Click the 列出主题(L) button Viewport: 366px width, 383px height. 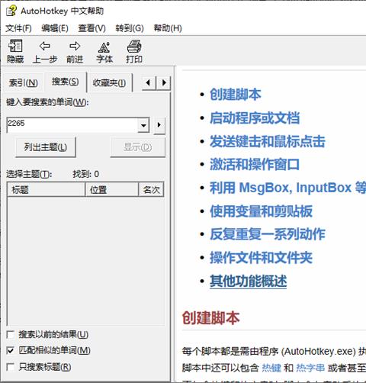pyautogui.click(x=46, y=147)
